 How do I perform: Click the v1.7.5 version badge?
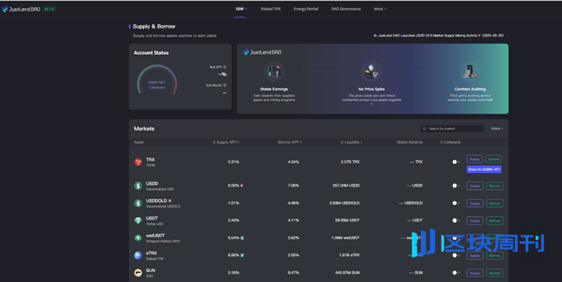[49, 9]
